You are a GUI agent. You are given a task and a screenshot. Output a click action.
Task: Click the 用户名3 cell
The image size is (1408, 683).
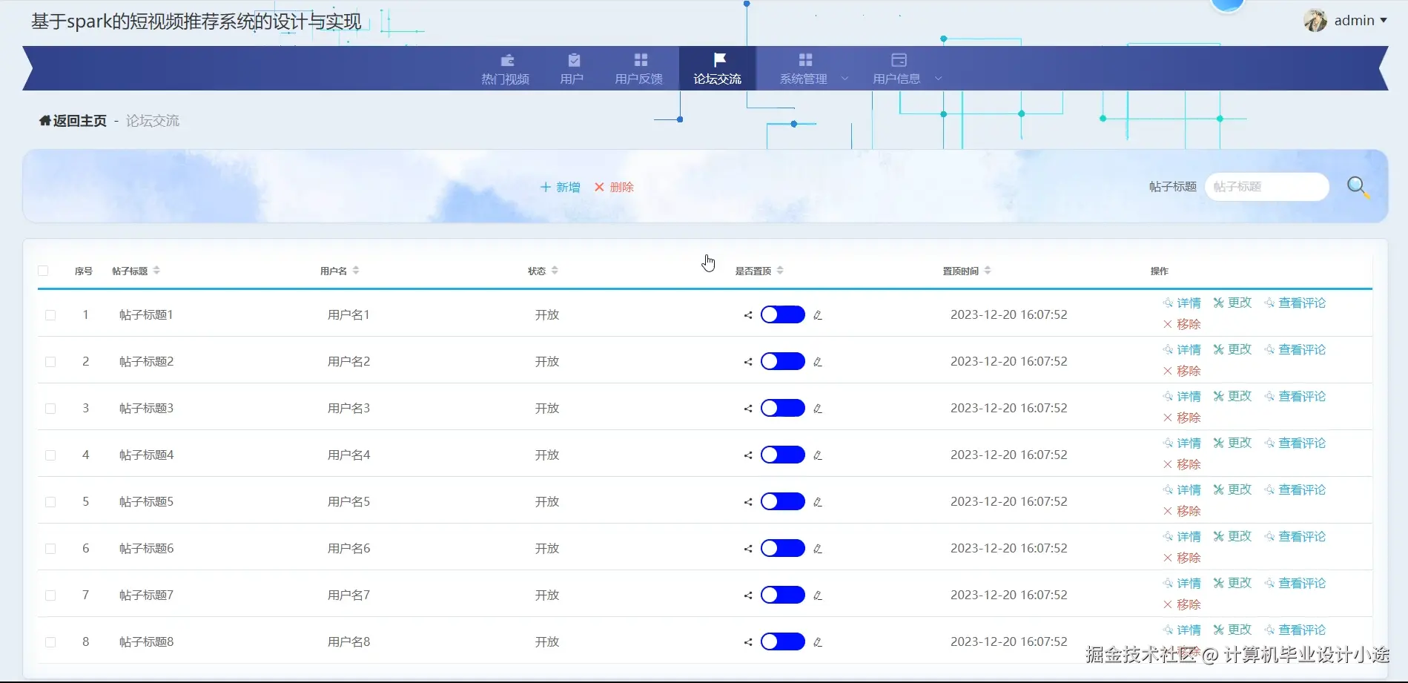pyautogui.click(x=348, y=408)
